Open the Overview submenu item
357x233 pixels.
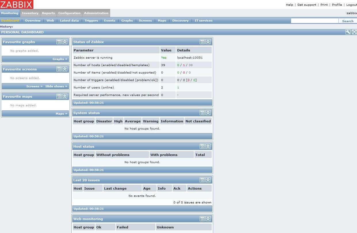[33, 20]
